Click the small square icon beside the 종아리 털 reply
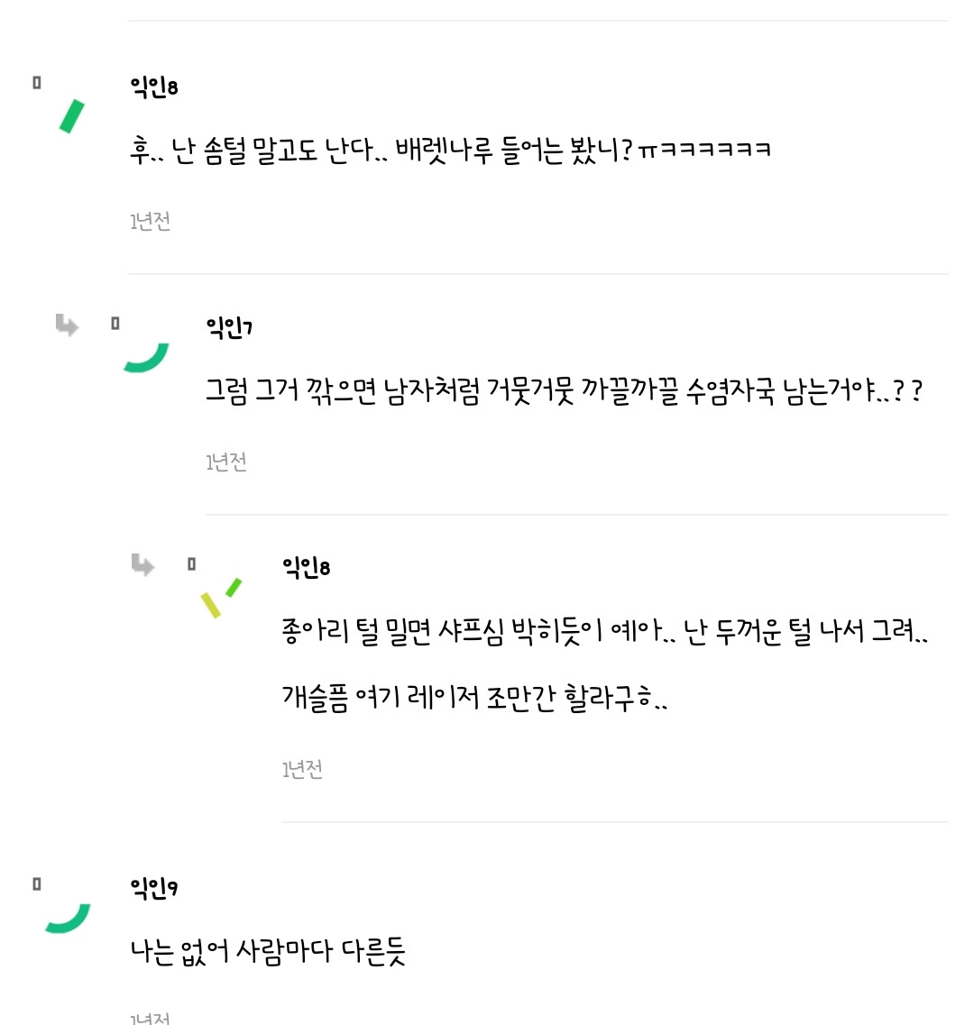This screenshot has height=1025, width=974. pyautogui.click(x=191, y=564)
